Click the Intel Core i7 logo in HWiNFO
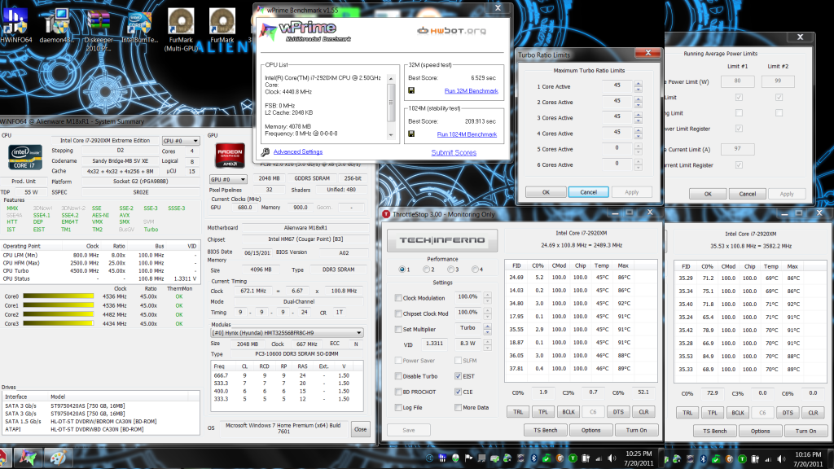The image size is (834, 469). coord(25,159)
